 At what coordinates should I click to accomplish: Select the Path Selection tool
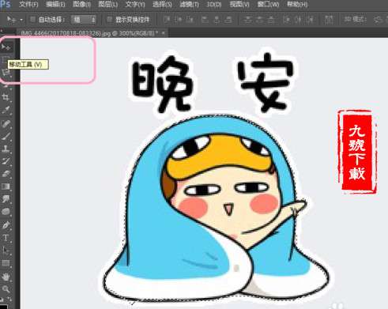pyautogui.click(x=6, y=251)
